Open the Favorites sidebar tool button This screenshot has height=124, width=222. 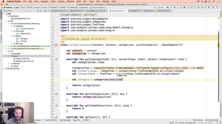(x=1, y=96)
